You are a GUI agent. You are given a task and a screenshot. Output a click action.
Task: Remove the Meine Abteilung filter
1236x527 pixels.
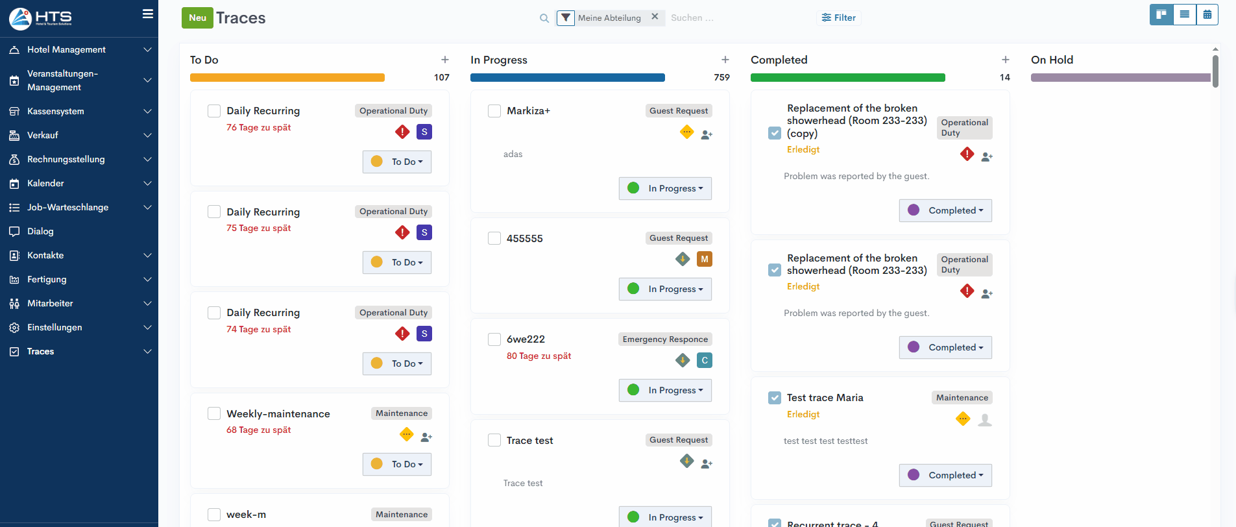(655, 17)
